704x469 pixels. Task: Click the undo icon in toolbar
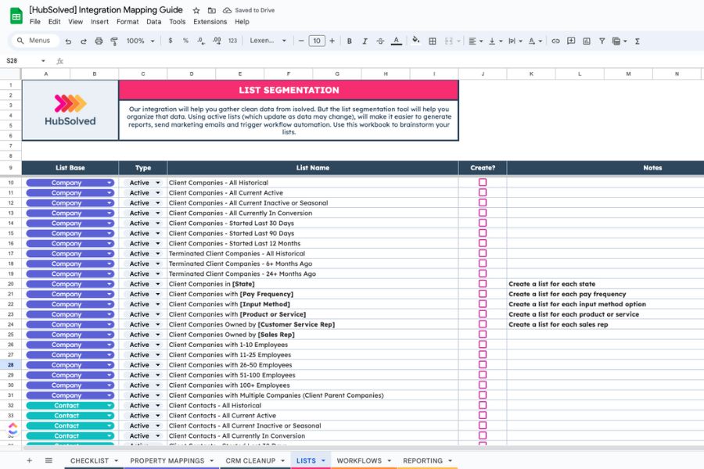click(68, 41)
